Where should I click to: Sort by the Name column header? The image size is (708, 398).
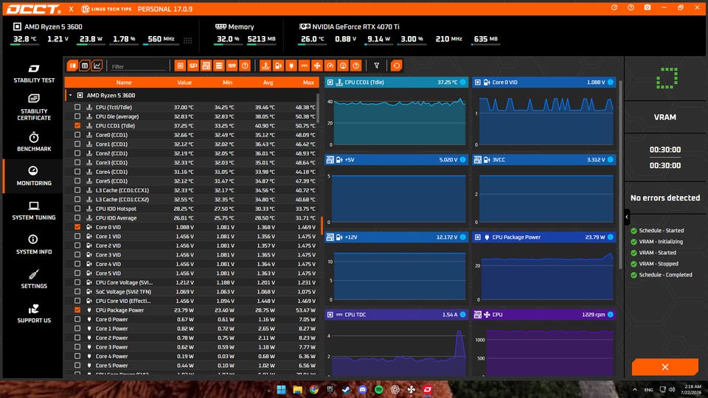point(124,83)
